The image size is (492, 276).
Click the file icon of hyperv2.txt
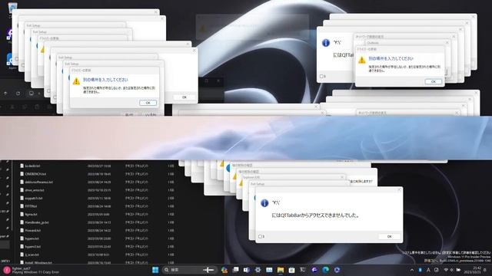click(22, 247)
